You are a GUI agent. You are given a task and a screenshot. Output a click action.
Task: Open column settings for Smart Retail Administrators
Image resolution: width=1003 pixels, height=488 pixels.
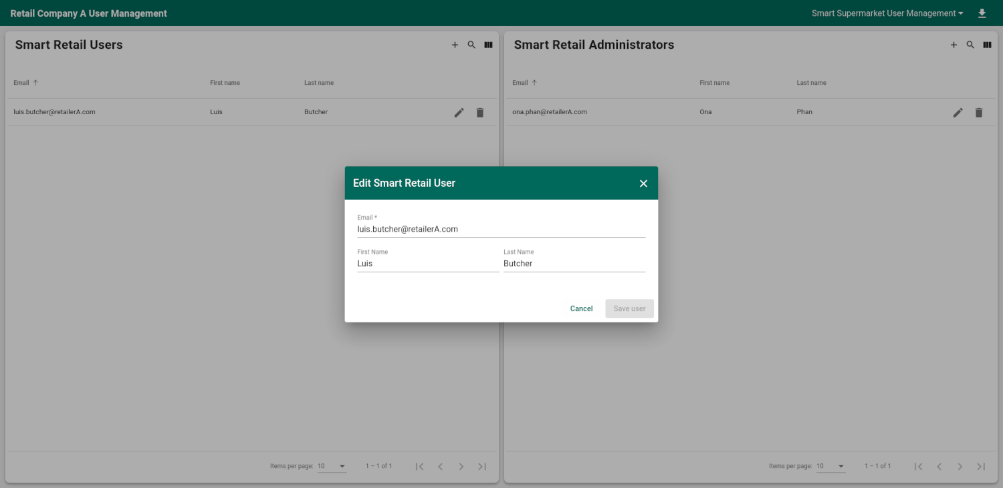987,45
